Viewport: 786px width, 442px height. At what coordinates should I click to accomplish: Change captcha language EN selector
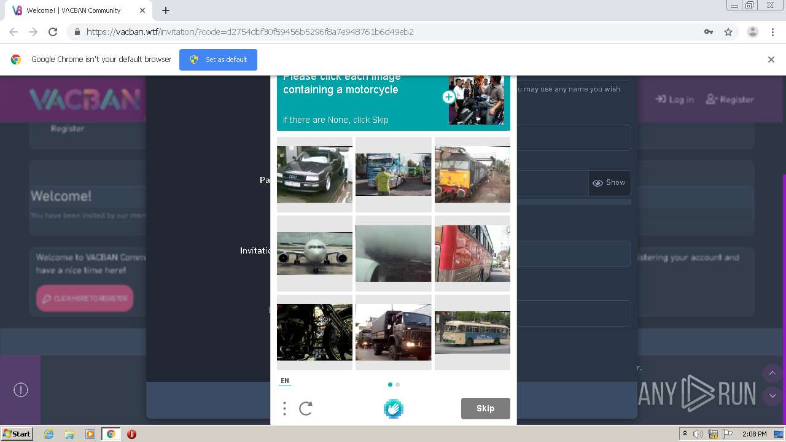coord(285,381)
